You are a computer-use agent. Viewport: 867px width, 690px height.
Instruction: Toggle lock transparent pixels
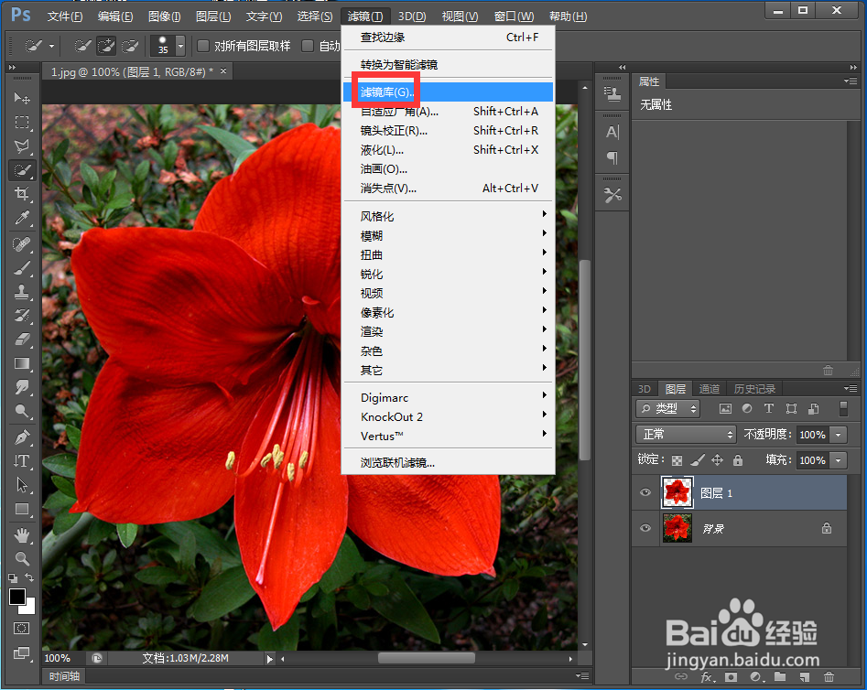(677, 460)
